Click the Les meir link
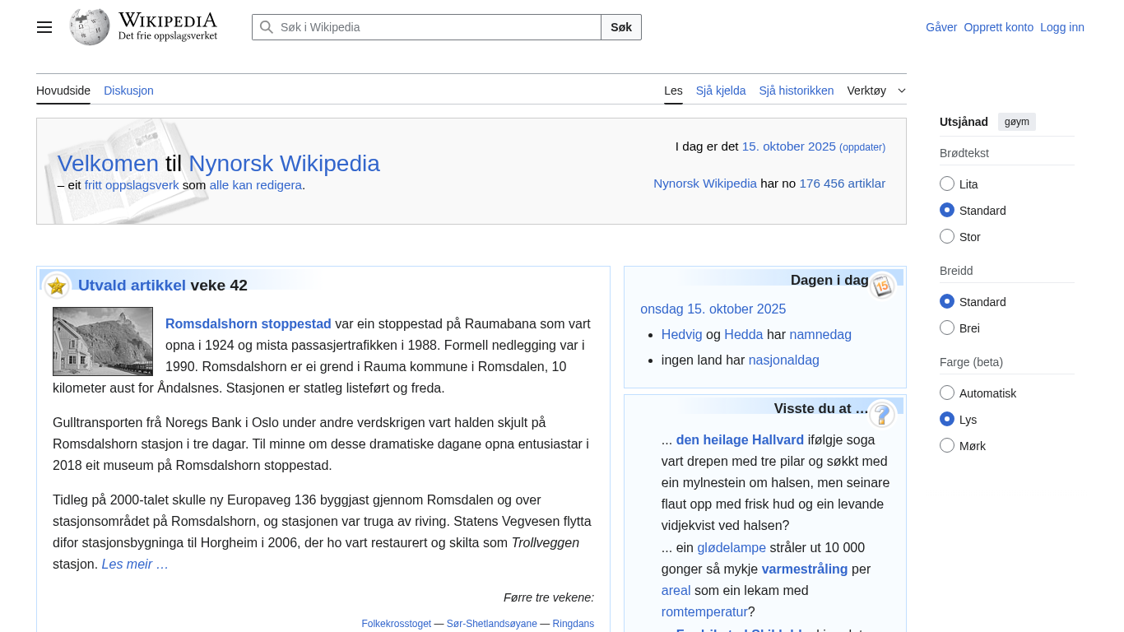Image resolution: width=1124 pixels, height=632 pixels. coord(135,565)
